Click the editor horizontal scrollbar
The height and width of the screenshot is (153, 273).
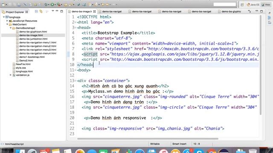[148, 139]
